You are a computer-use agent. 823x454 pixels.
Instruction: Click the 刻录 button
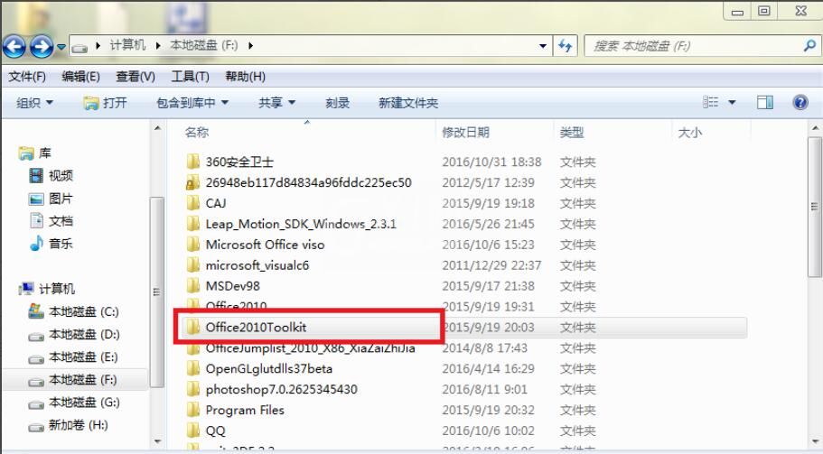pyautogui.click(x=338, y=103)
